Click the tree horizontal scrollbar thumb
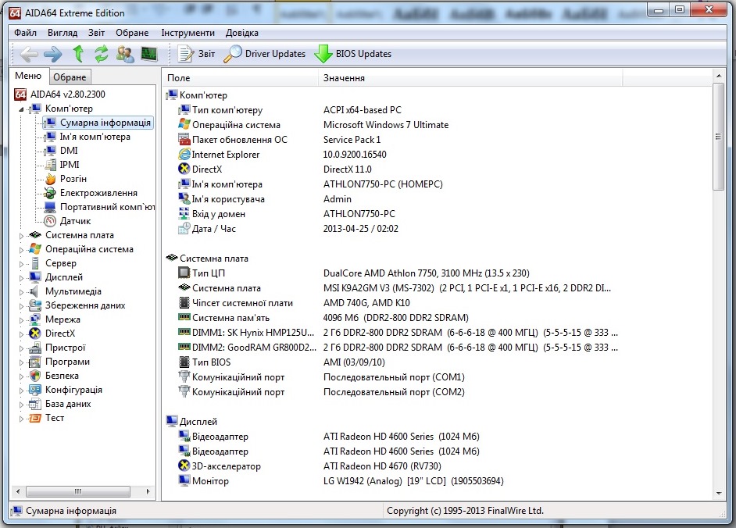This screenshot has height=528, width=736. click(78, 491)
